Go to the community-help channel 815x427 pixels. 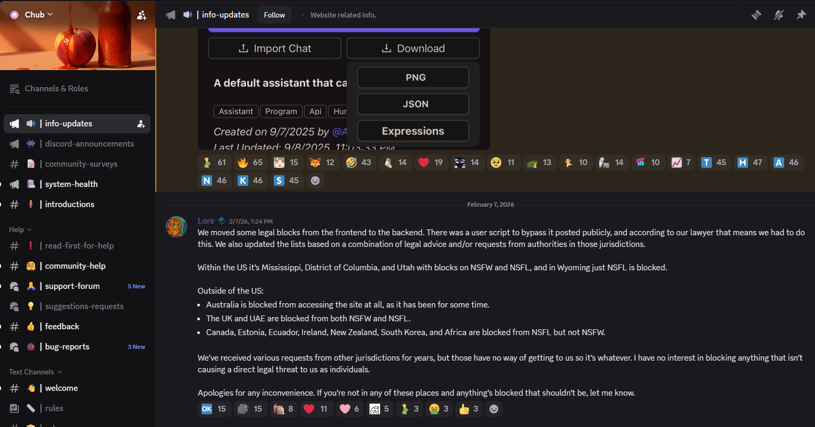[x=77, y=266]
